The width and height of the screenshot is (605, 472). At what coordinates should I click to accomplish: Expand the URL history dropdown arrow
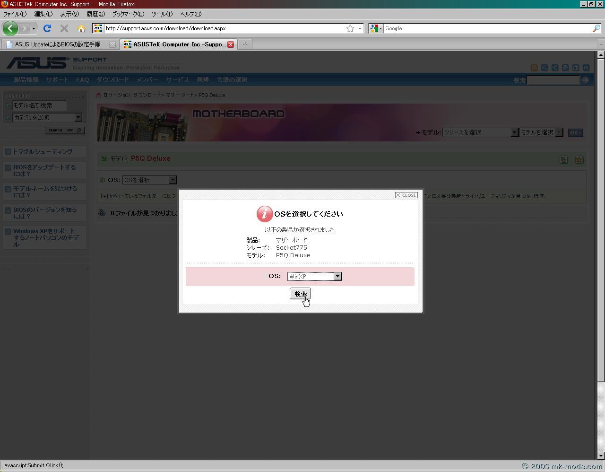(360, 28)
